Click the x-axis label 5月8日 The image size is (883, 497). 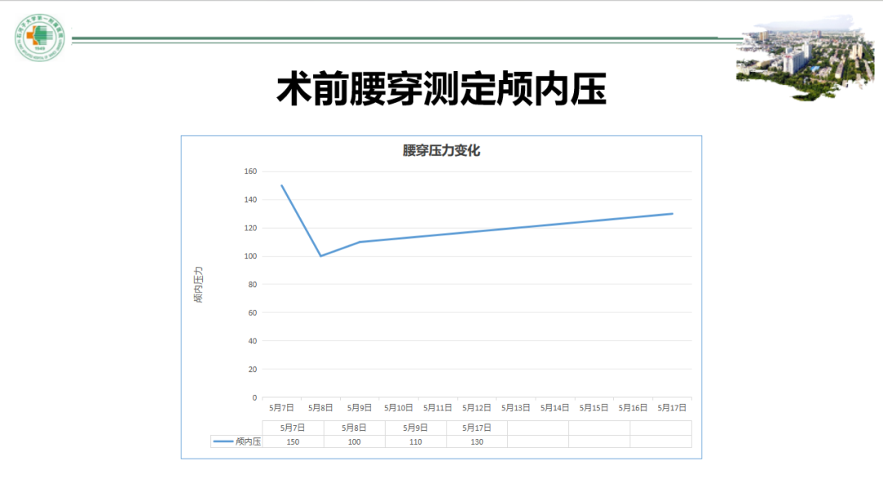[x=320, y=408]
